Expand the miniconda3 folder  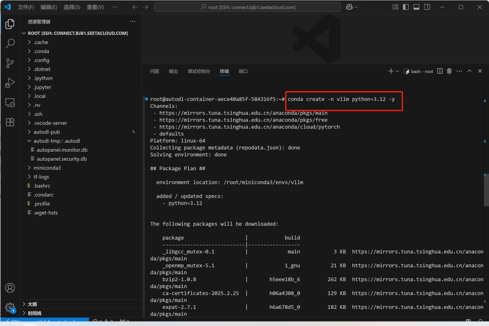point(81,168)
